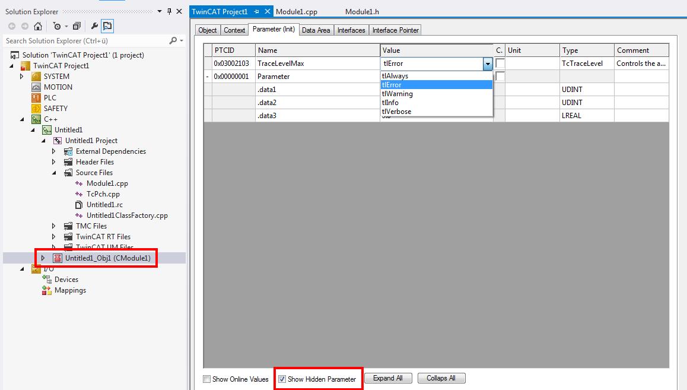This screenshot has width=687, height=390.
Task: Choose tlWarning from the trace level list
Action: click(x=437, y=94)
